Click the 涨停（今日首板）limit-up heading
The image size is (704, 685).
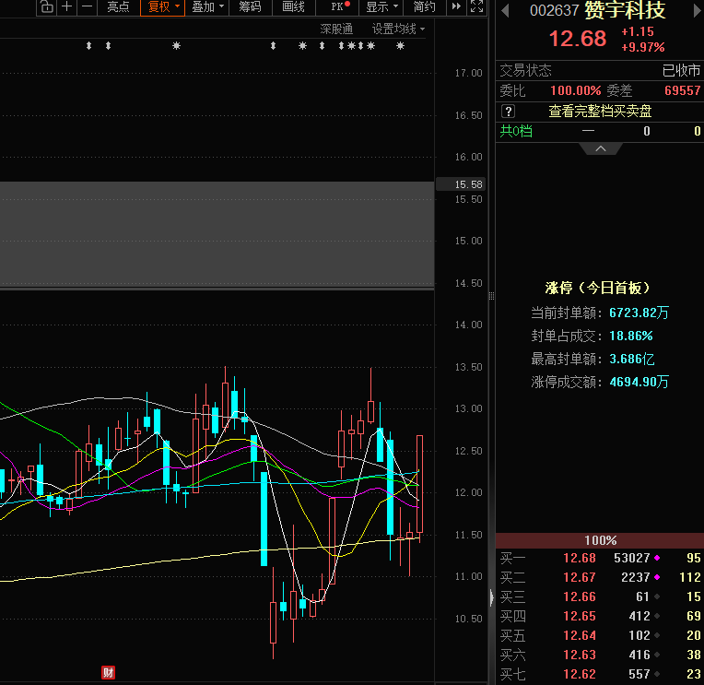(x=598, y=288)
